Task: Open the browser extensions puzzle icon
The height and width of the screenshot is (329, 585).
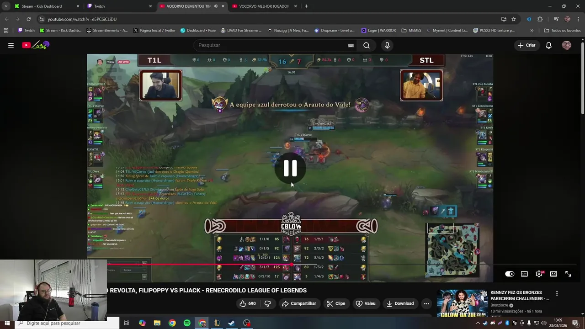Action: [540, 19]
